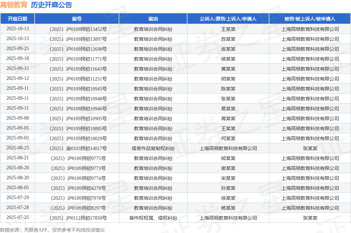The height and width of the screenshot is (233, 351).
Task: Select case number 沪0109民初4278号
Action: pyautogui.click(x=78, y=188)
